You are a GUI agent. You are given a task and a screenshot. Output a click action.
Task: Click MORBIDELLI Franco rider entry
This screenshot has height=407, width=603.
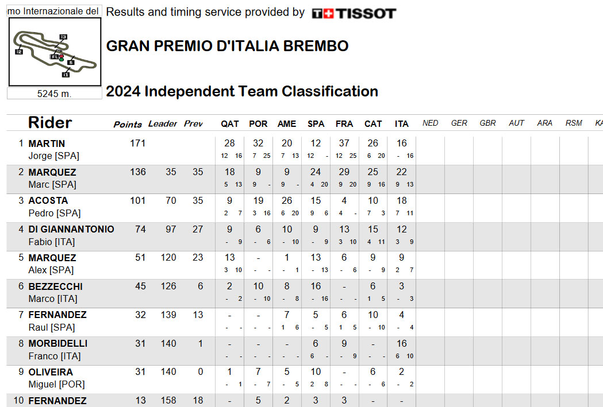pyautogui.click(x=57, y=350)
